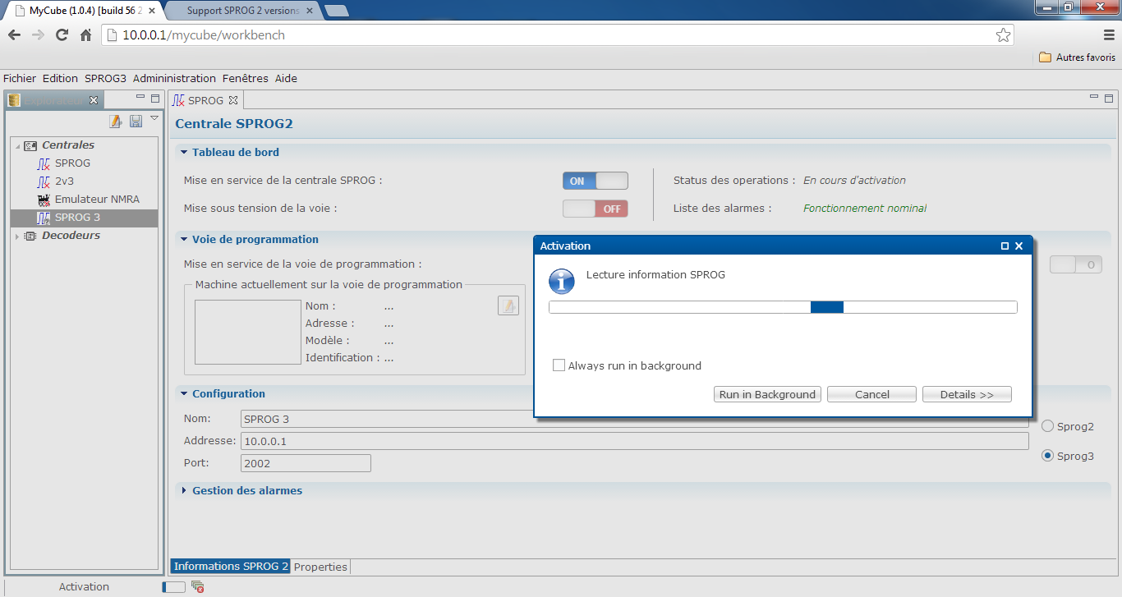Select the Emulateur NMRA locomotive icon
This screenshot has width=1122, height=597.
coord(44,200)
